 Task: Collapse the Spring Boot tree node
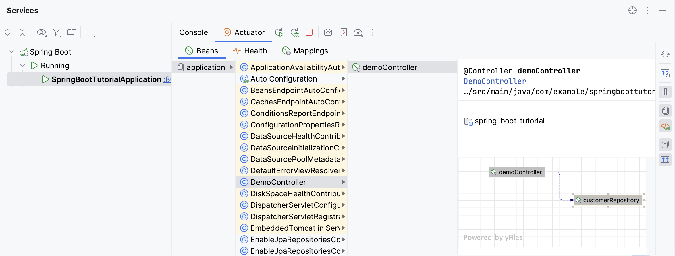pos(11,52)
